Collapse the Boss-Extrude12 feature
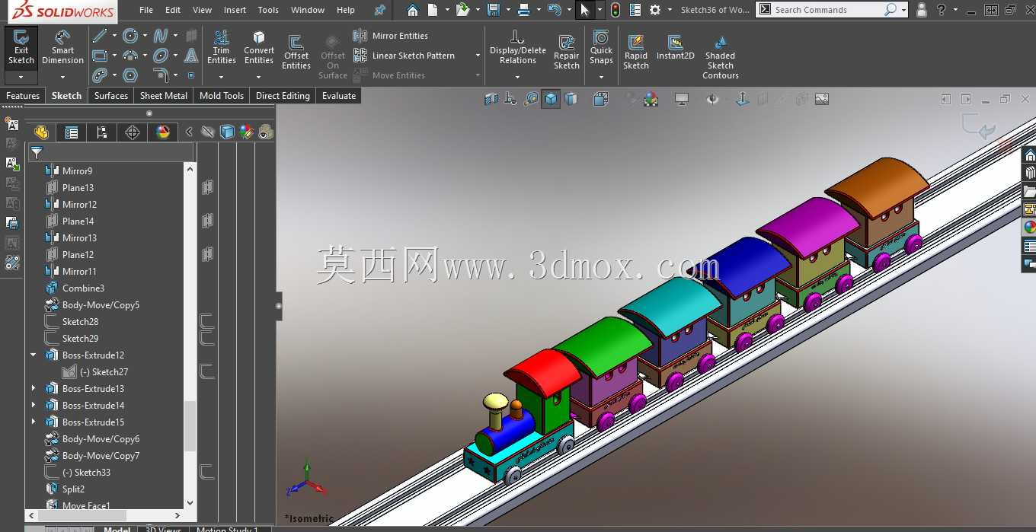 [33, 355]
